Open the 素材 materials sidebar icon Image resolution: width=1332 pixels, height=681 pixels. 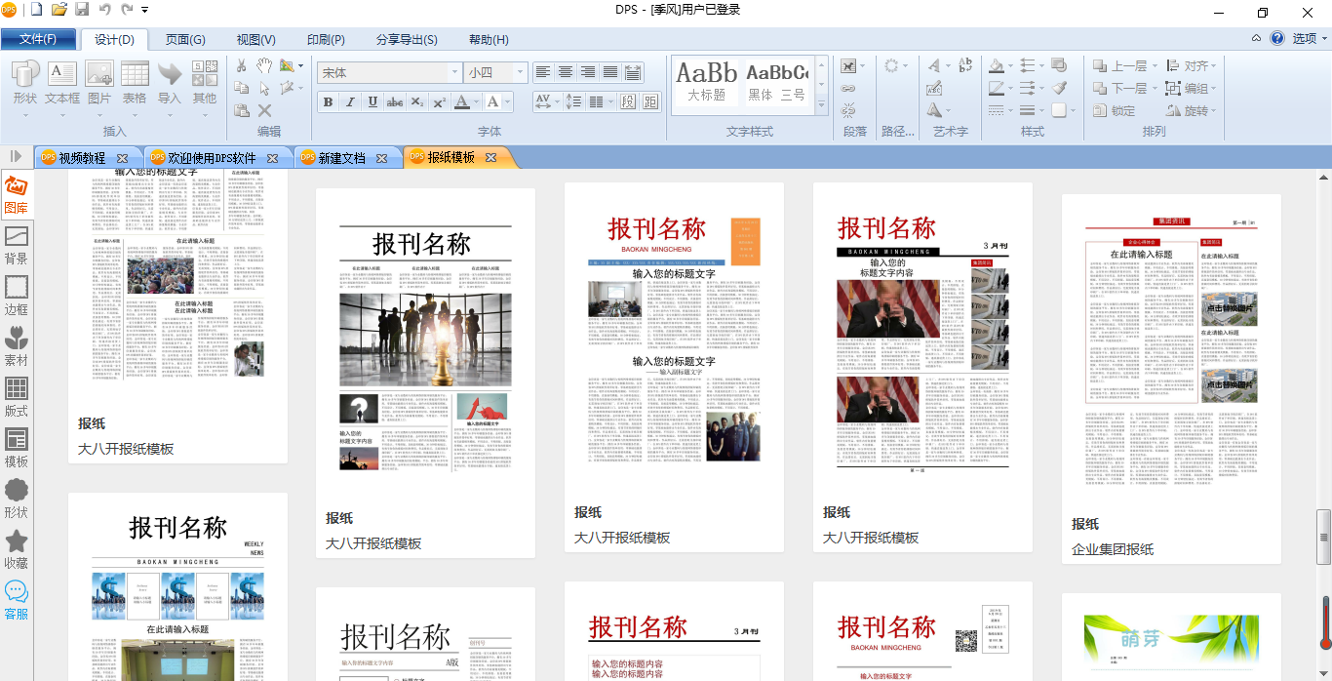[17, 346]
